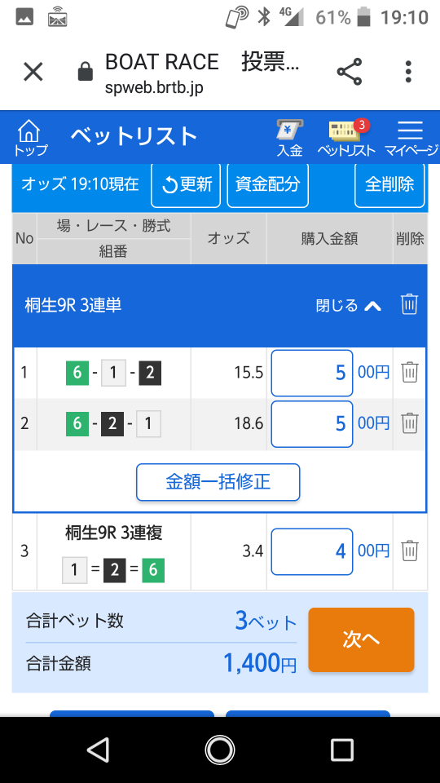Tap 全削除 to clear all bets
This screenshot has height=783, width=440.
point(389,184)
